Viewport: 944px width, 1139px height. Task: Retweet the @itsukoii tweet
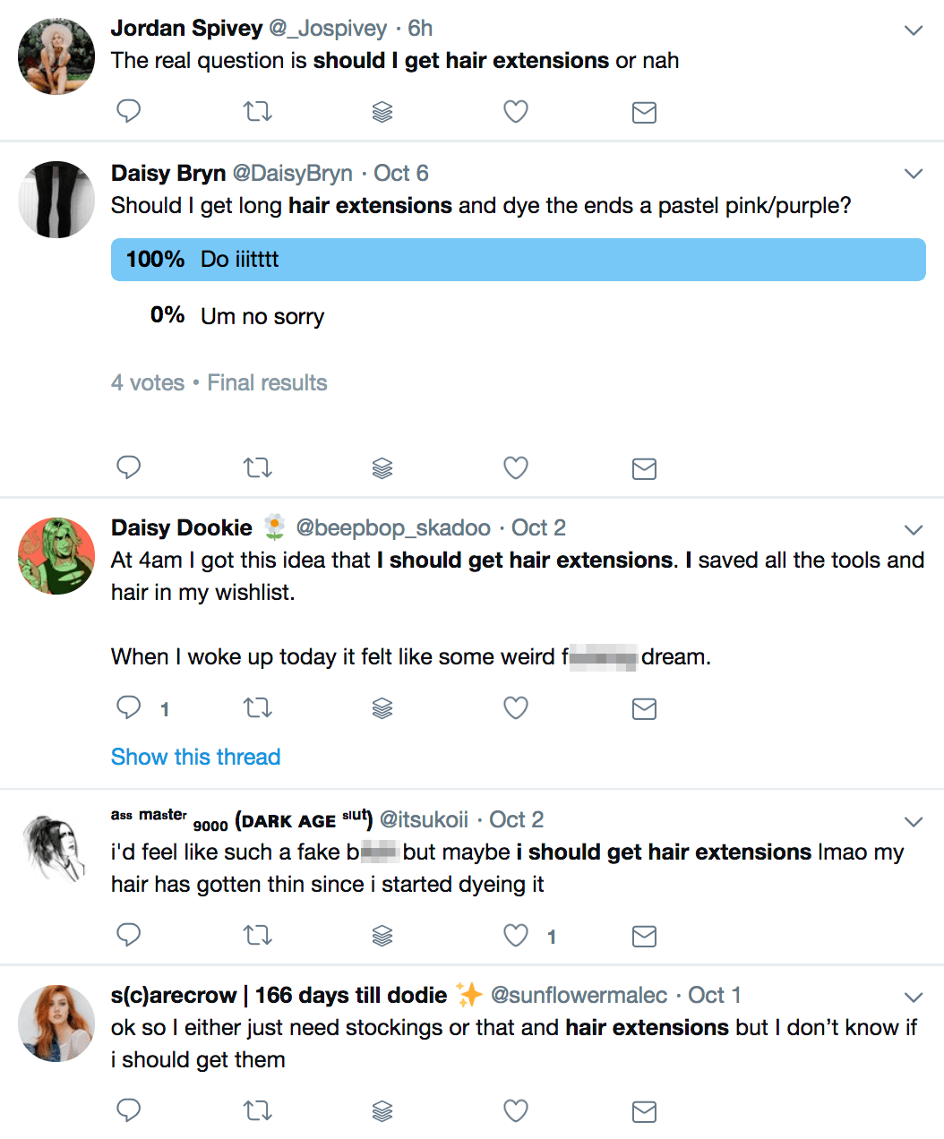258,936
